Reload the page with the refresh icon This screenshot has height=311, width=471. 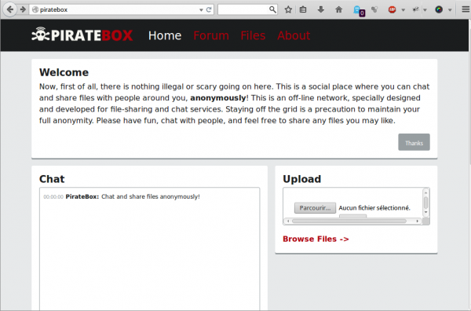point(209,9)
